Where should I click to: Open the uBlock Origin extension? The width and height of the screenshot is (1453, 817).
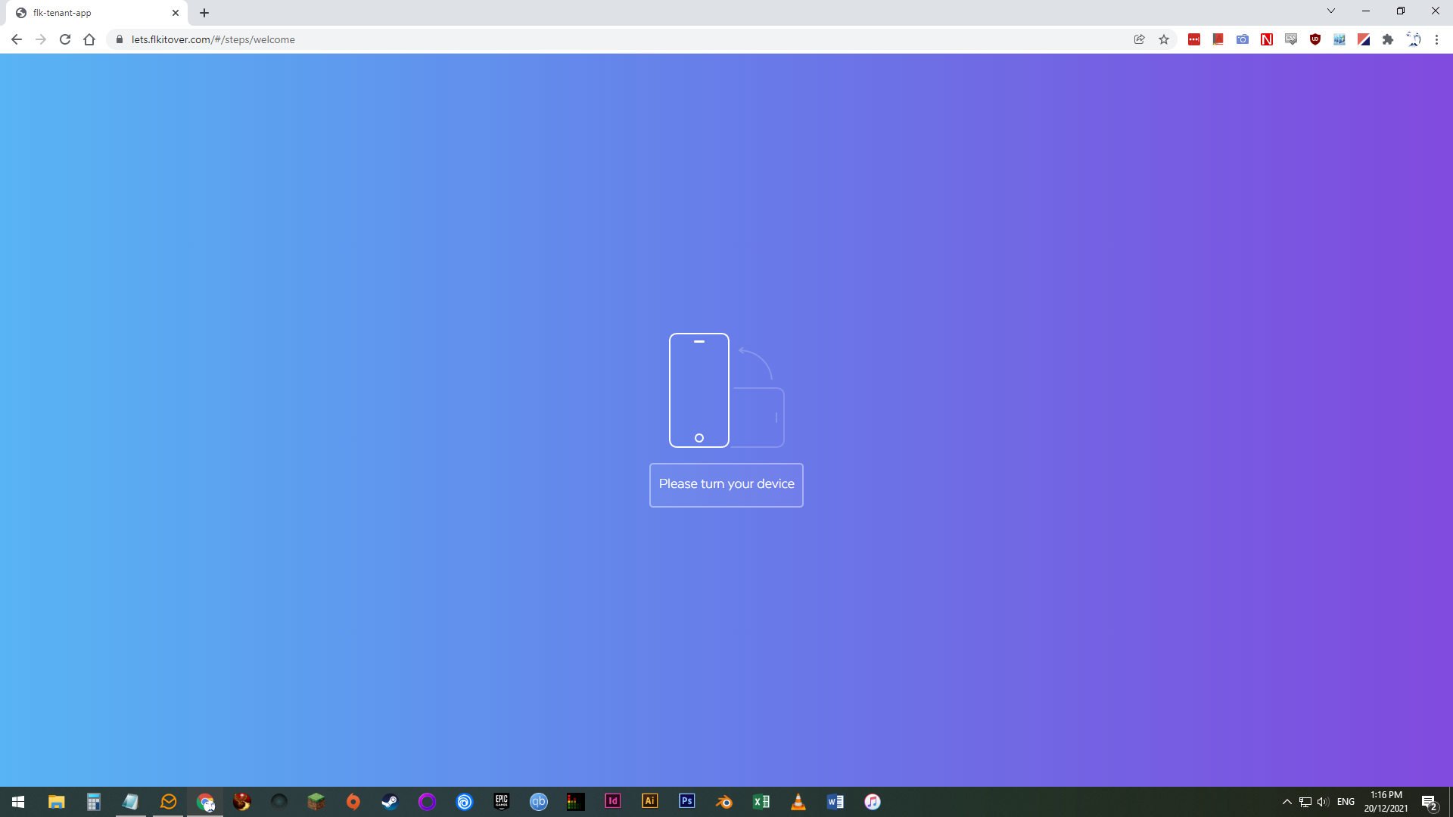1315,39
